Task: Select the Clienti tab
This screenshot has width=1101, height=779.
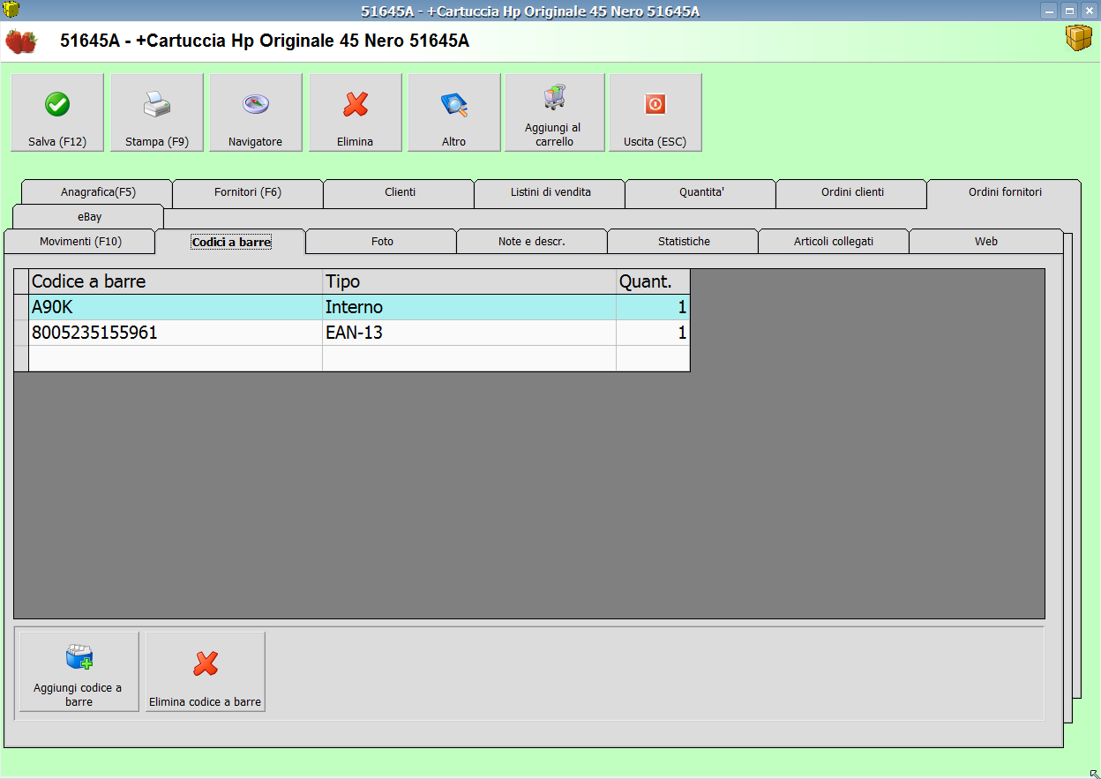Action: pyautogui.click(x=400, y=192)
